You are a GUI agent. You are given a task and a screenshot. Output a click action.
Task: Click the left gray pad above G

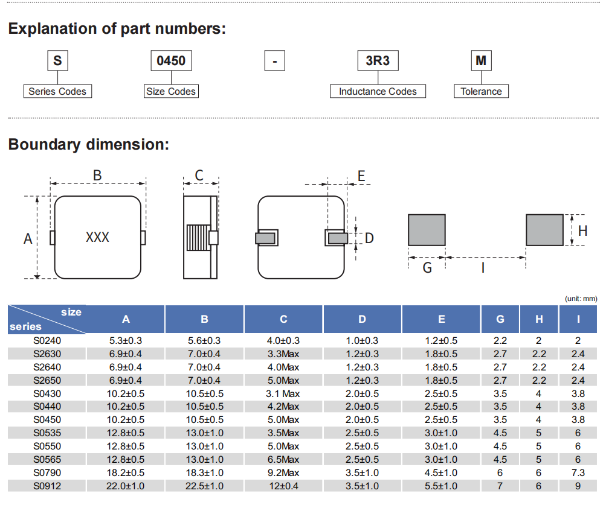click(427, 230)
